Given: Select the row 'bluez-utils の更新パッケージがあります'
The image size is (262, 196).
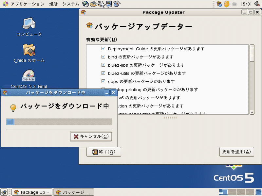Looking at the screenshot, I should tap(167, 73).
